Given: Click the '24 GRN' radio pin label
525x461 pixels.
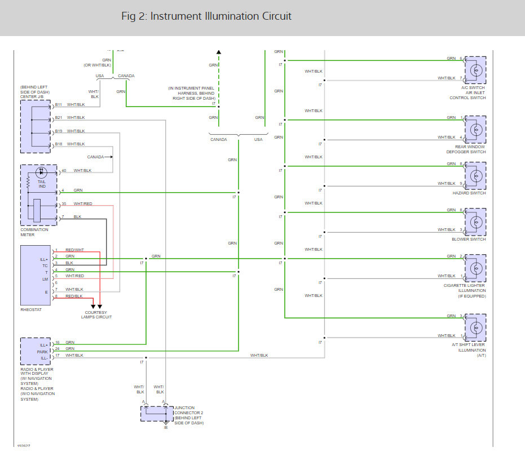Looking at the screenshot, I should coord(65,349).
